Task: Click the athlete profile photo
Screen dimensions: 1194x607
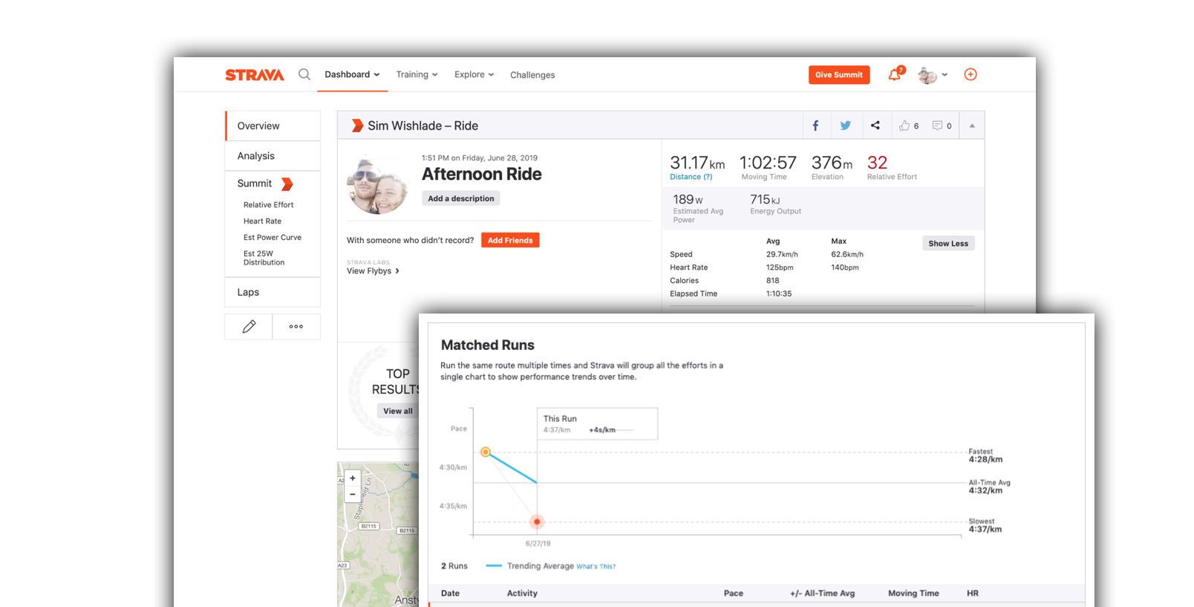Action: (x=377, y=185)
